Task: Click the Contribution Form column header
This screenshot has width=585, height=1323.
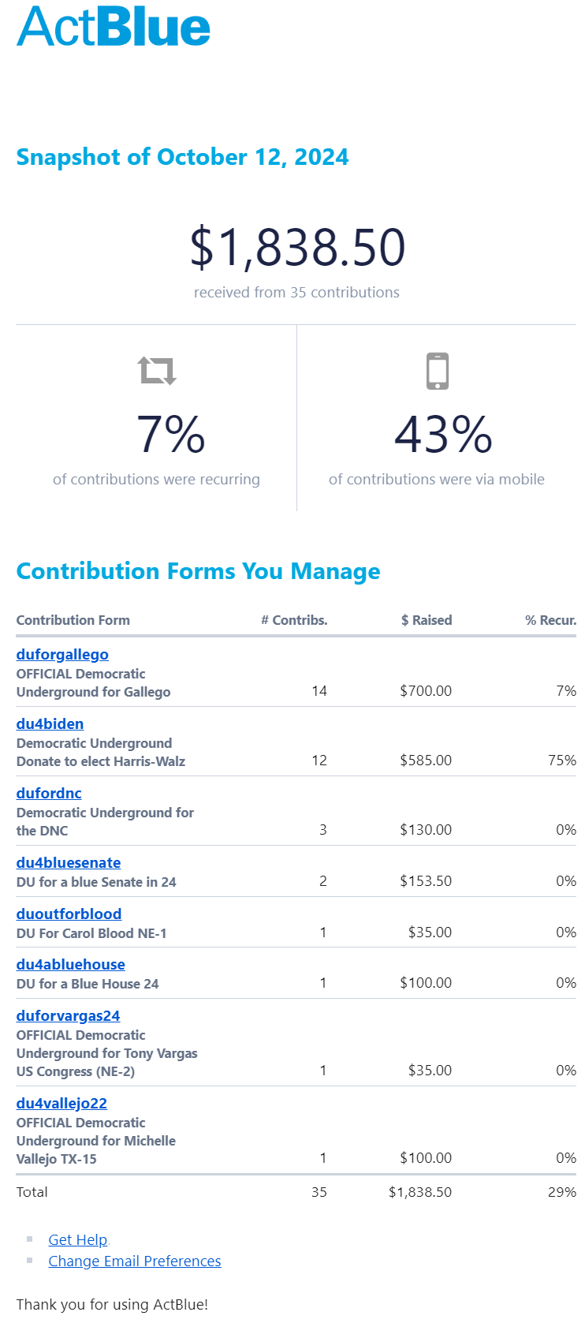Action: [73, 620]
